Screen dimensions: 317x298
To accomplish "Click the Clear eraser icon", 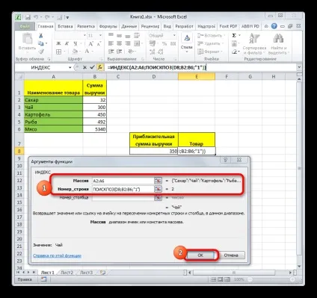I will (234, 52).
